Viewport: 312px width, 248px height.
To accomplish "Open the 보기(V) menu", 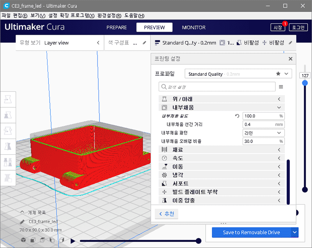I will 38,16.
